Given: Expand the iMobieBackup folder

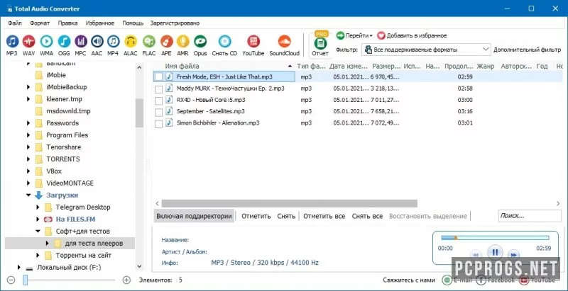Looking at the screenshot, I should coord(28,87).
